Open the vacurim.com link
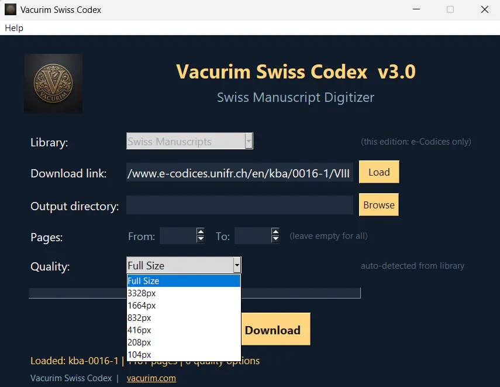Screen dimensions: 500x387 click(x=151, y=378)
